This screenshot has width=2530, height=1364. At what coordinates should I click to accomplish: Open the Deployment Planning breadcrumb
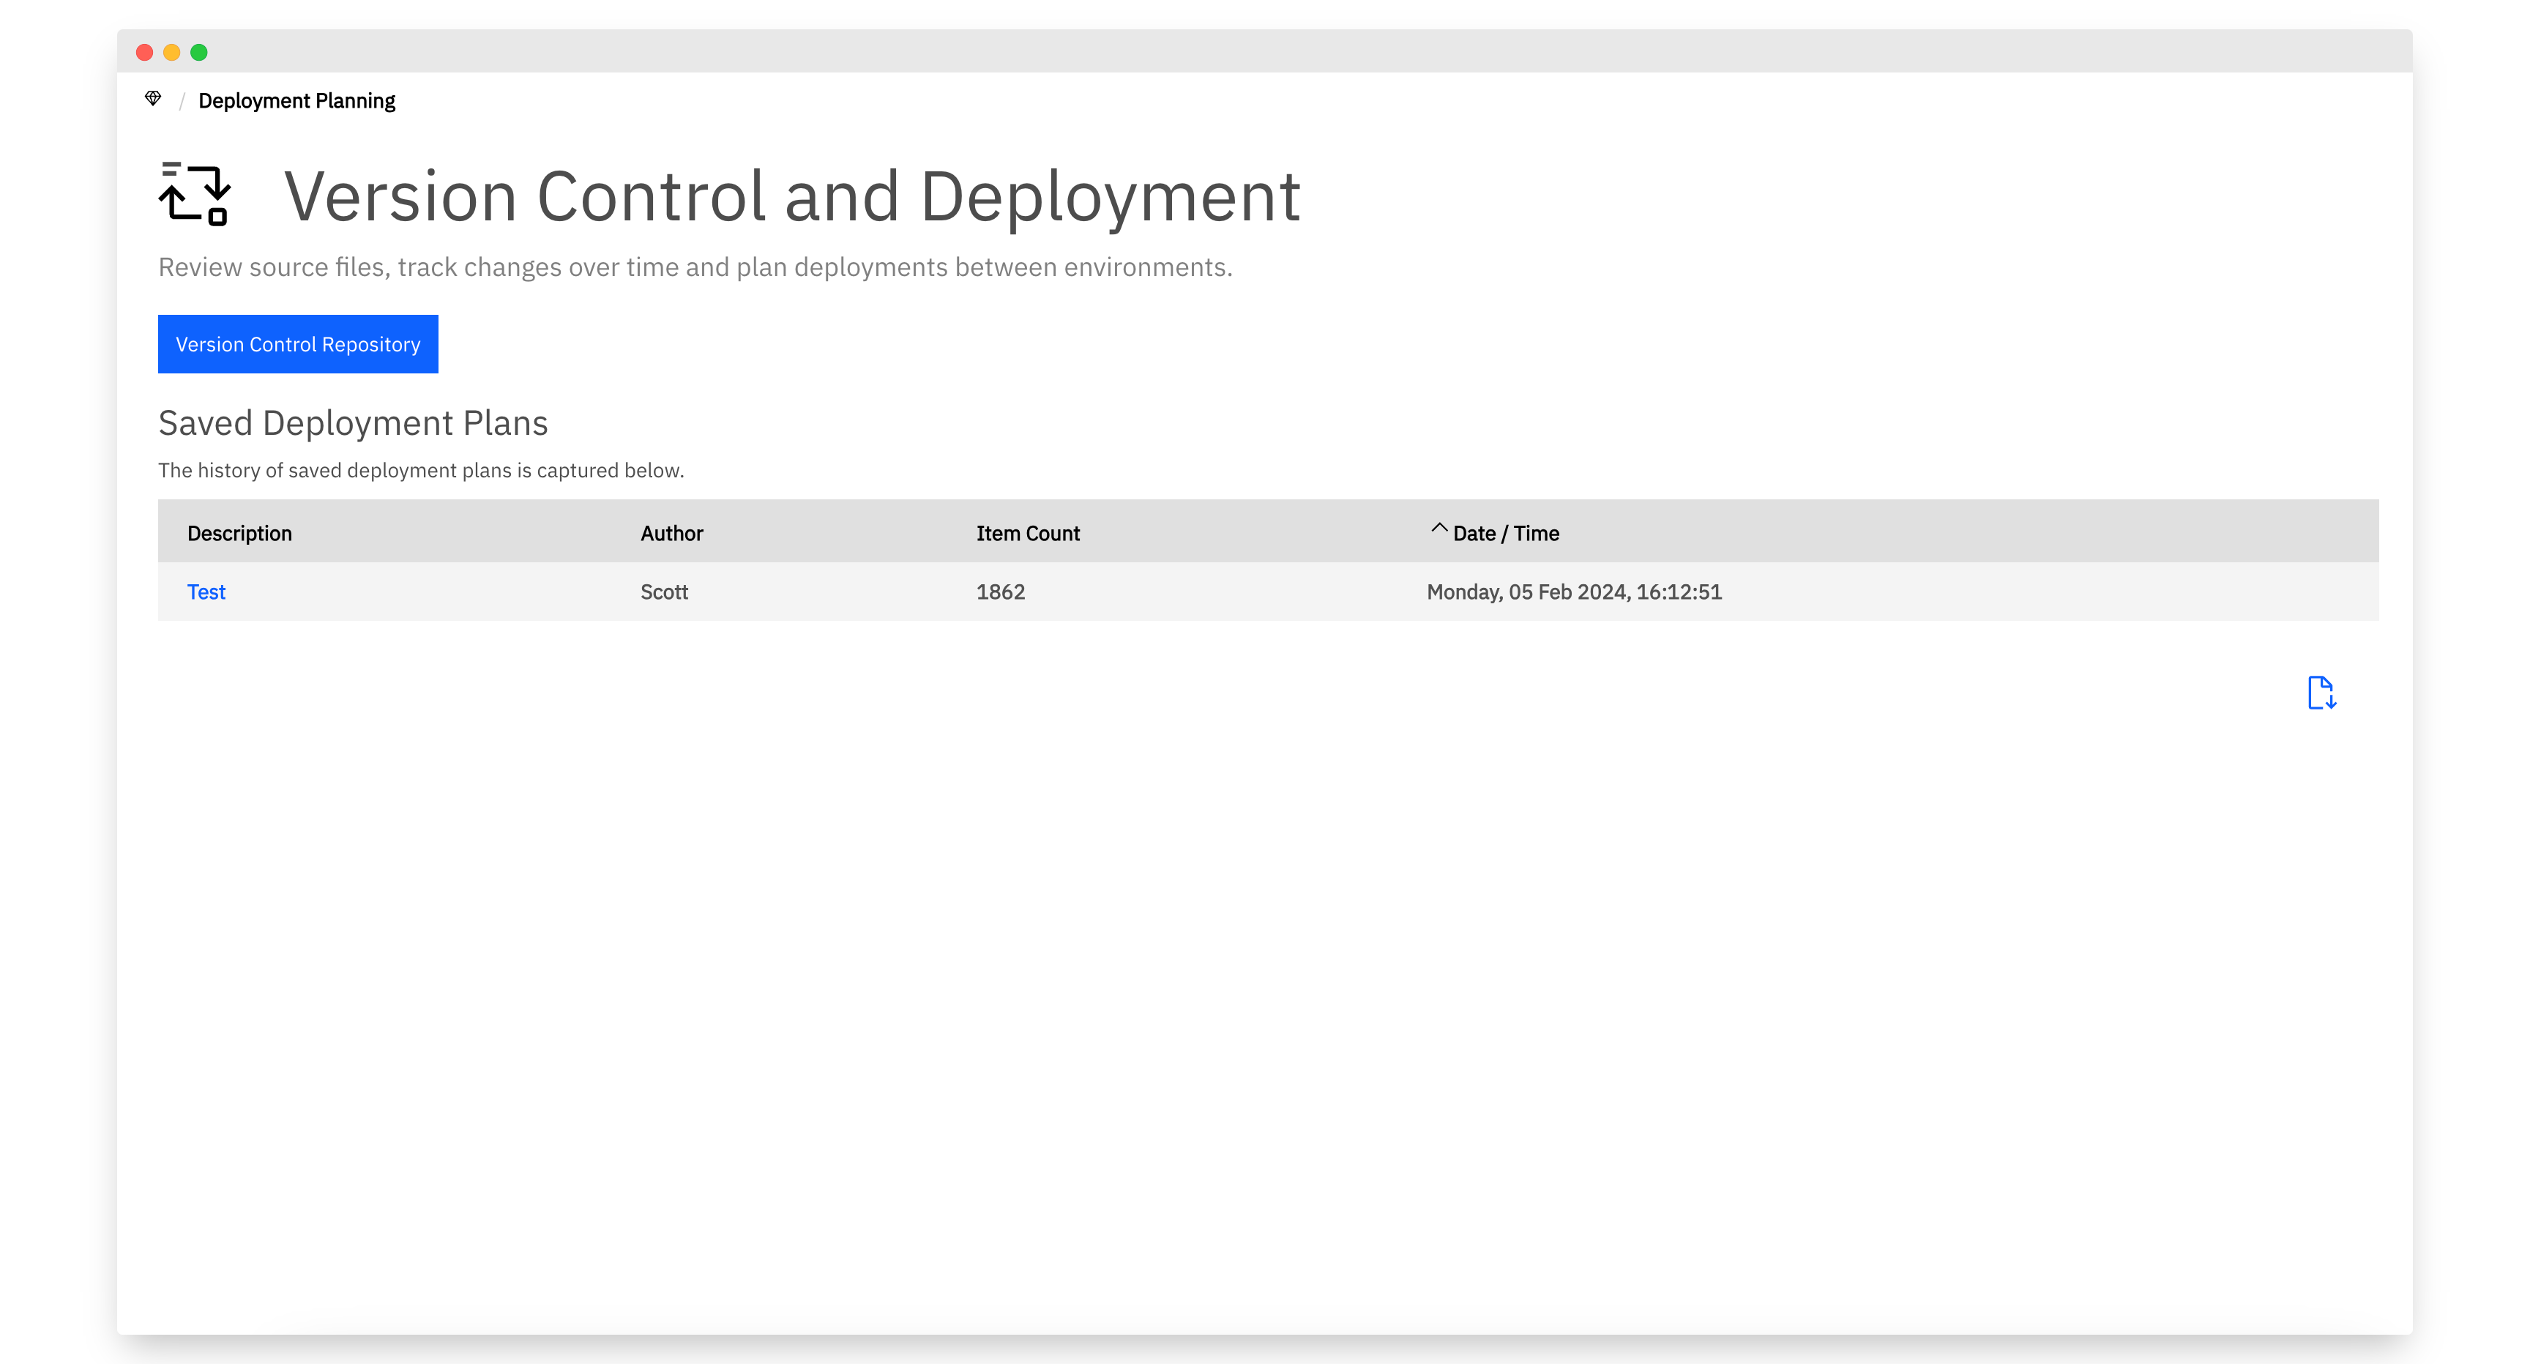(x=296, y=101)
